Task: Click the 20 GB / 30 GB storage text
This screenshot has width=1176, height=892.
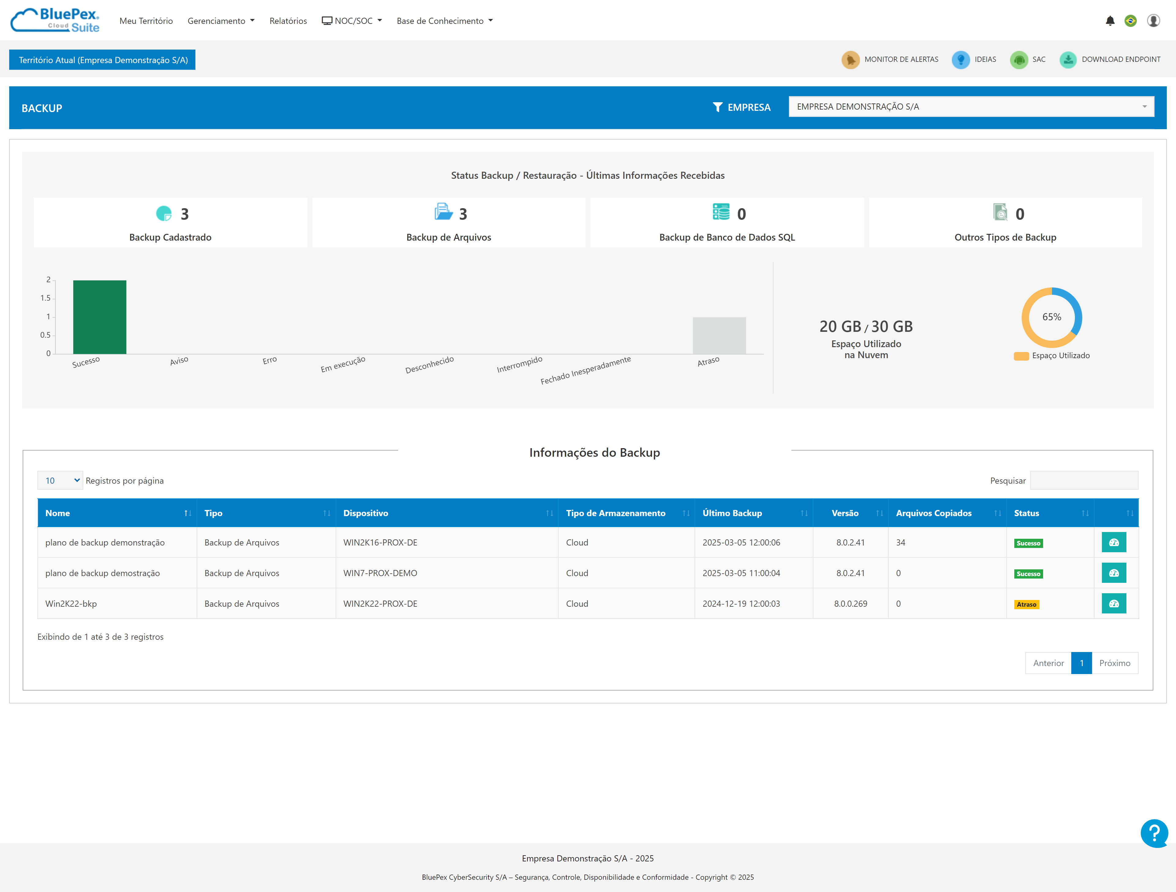Action: (x=866, y=326)
